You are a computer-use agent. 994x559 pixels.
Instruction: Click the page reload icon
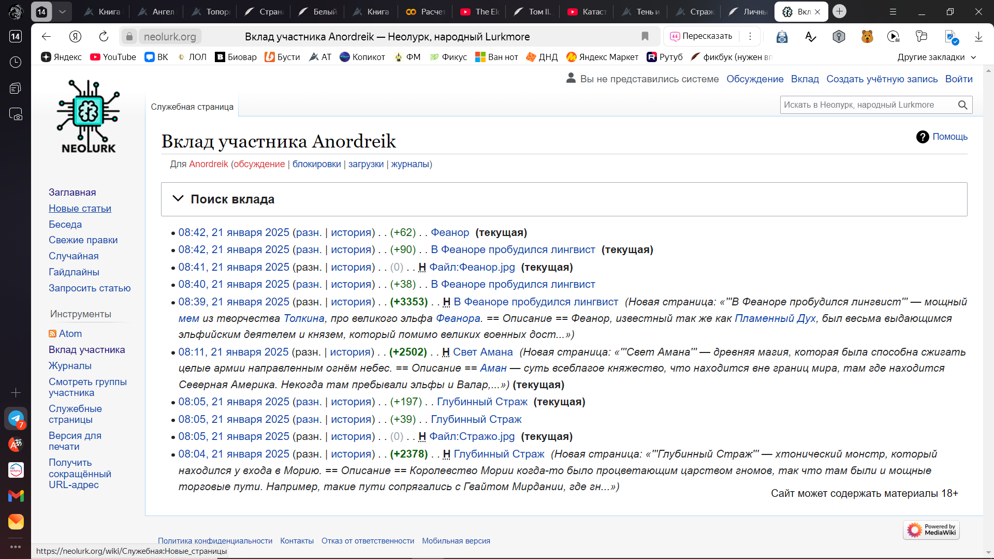(x=104, y=36)
